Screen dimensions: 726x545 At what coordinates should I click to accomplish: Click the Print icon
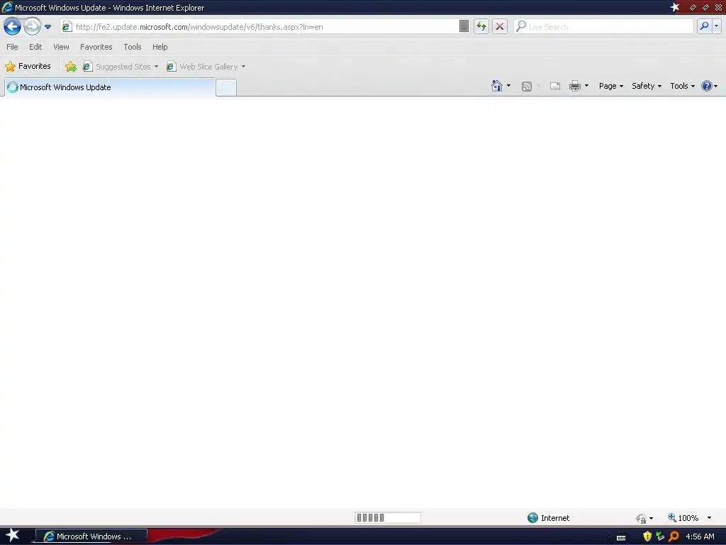click(x=574, y=86)
